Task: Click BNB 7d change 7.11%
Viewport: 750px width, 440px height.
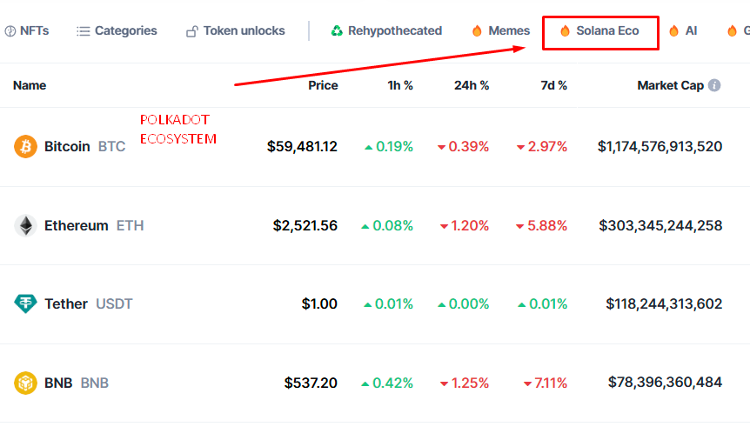Action: click(546, 383)
